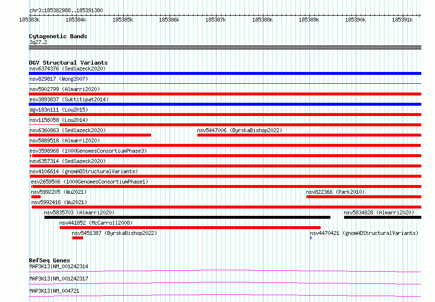Open nsv5447006 (ByrskaBishop2022) variant
435x302 pixels.
239,130
